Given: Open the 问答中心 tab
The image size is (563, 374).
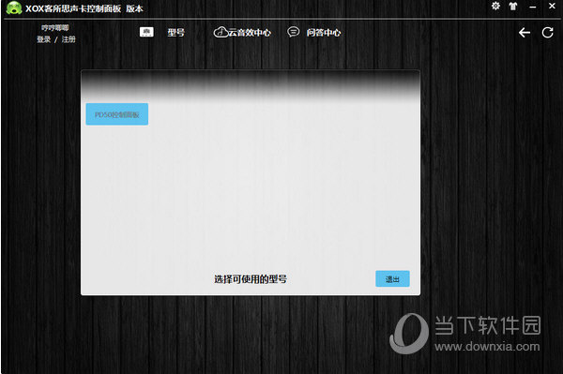Looking at the screenshot, I should [324, 33].
